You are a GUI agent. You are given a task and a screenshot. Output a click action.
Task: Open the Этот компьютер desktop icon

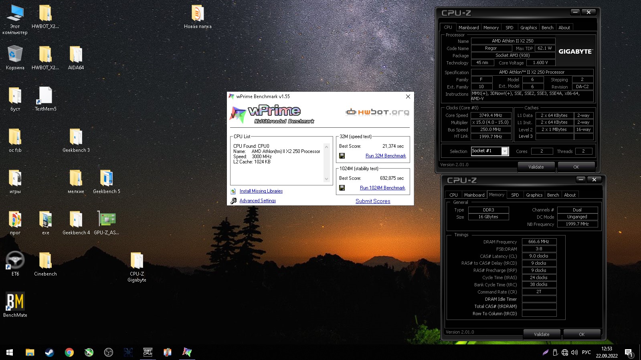point(15,20)
